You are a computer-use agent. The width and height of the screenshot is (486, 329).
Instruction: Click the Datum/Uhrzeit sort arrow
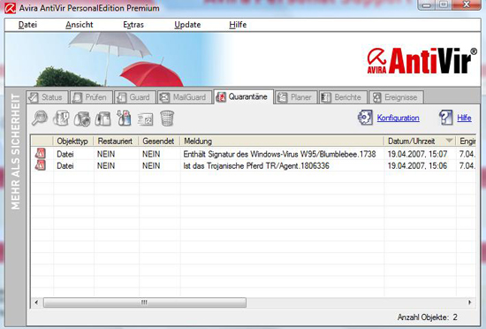point(449,141)
